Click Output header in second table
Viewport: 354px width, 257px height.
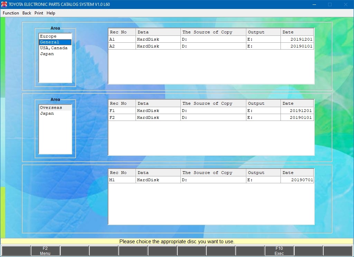[x=264, y=103]
